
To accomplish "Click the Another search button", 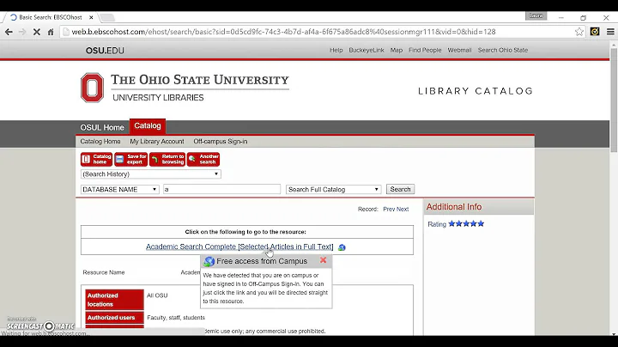I will 203,159.
